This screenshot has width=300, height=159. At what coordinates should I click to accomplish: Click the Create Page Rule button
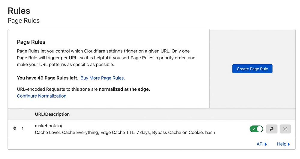[252, 69]
